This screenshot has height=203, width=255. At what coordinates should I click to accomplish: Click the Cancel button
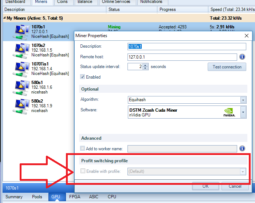pos(235,186)
